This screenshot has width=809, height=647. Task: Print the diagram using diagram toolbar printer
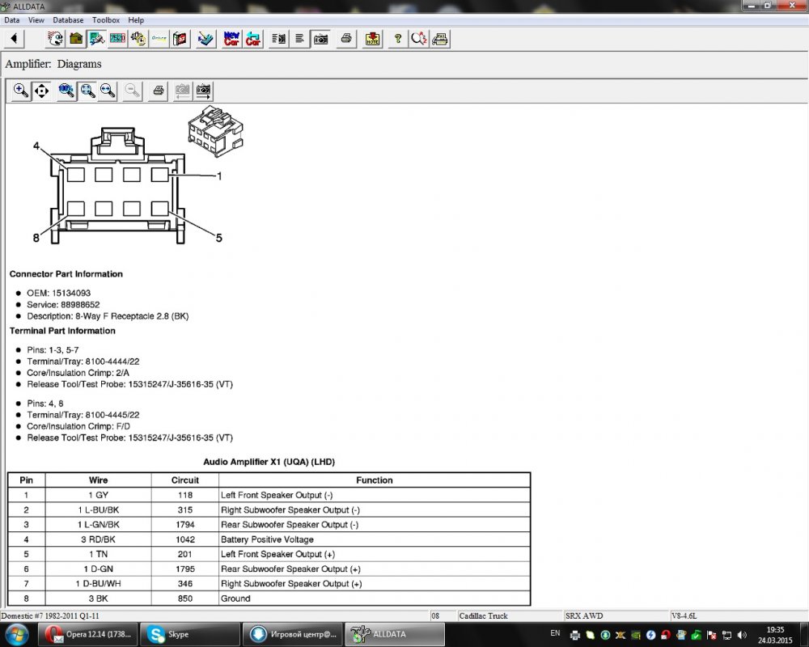(x=159, y=91)
